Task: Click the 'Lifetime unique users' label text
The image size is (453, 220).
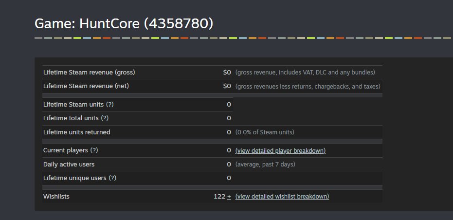Action: coord(74,178)
